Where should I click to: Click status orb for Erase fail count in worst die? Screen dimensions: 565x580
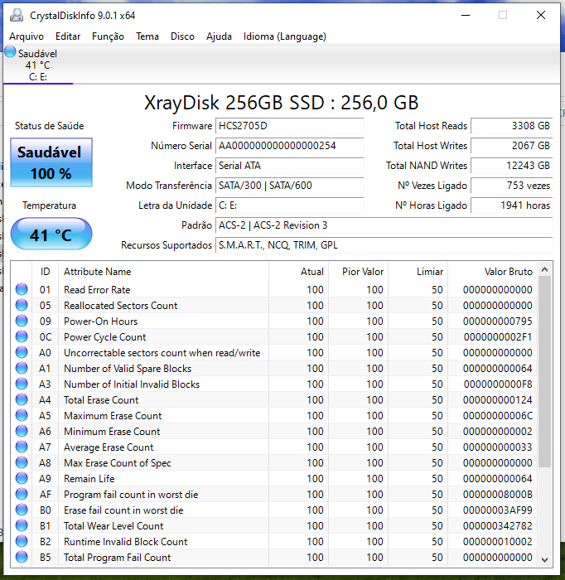[x=22, y=510]
